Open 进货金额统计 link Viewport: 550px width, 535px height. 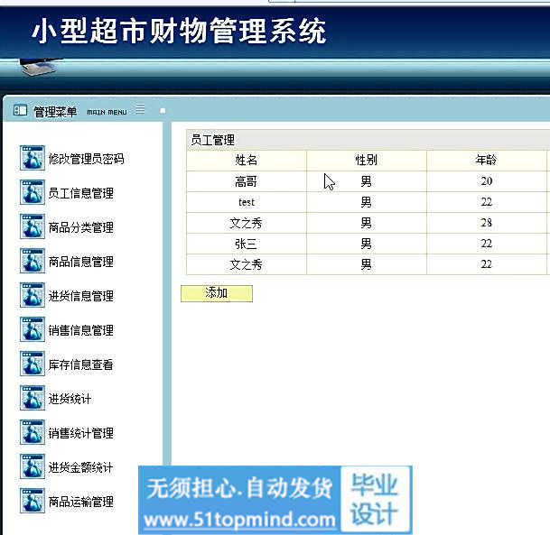click(x=81, y=467)
